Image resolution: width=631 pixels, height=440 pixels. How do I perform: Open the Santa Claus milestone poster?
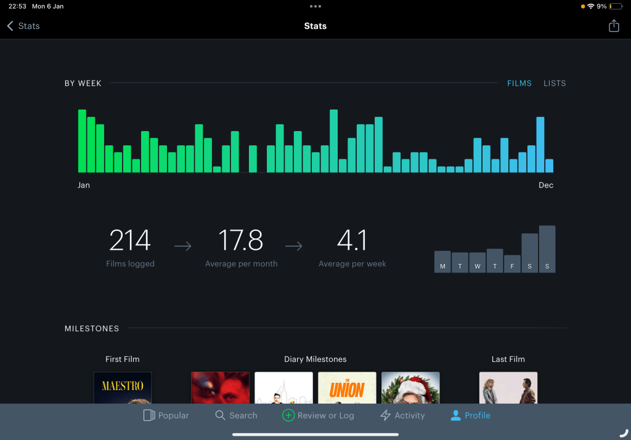tap(410, 387)
